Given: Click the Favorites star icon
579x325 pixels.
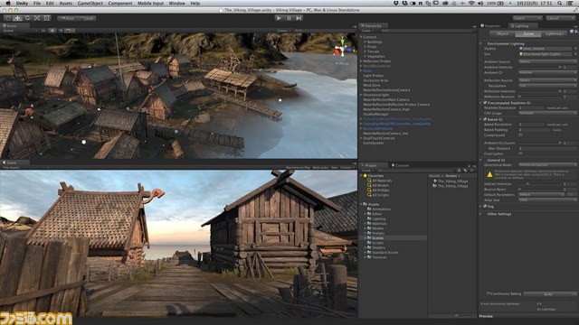Looking at the screenshot, I should (365, 176).
